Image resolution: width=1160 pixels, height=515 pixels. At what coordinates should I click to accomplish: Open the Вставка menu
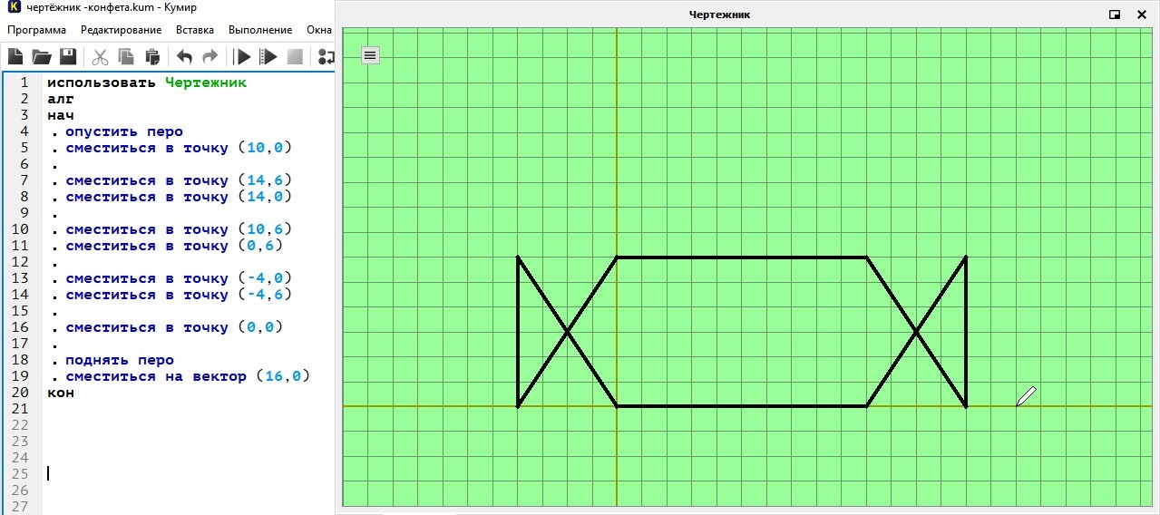click(x=195, y=30)
